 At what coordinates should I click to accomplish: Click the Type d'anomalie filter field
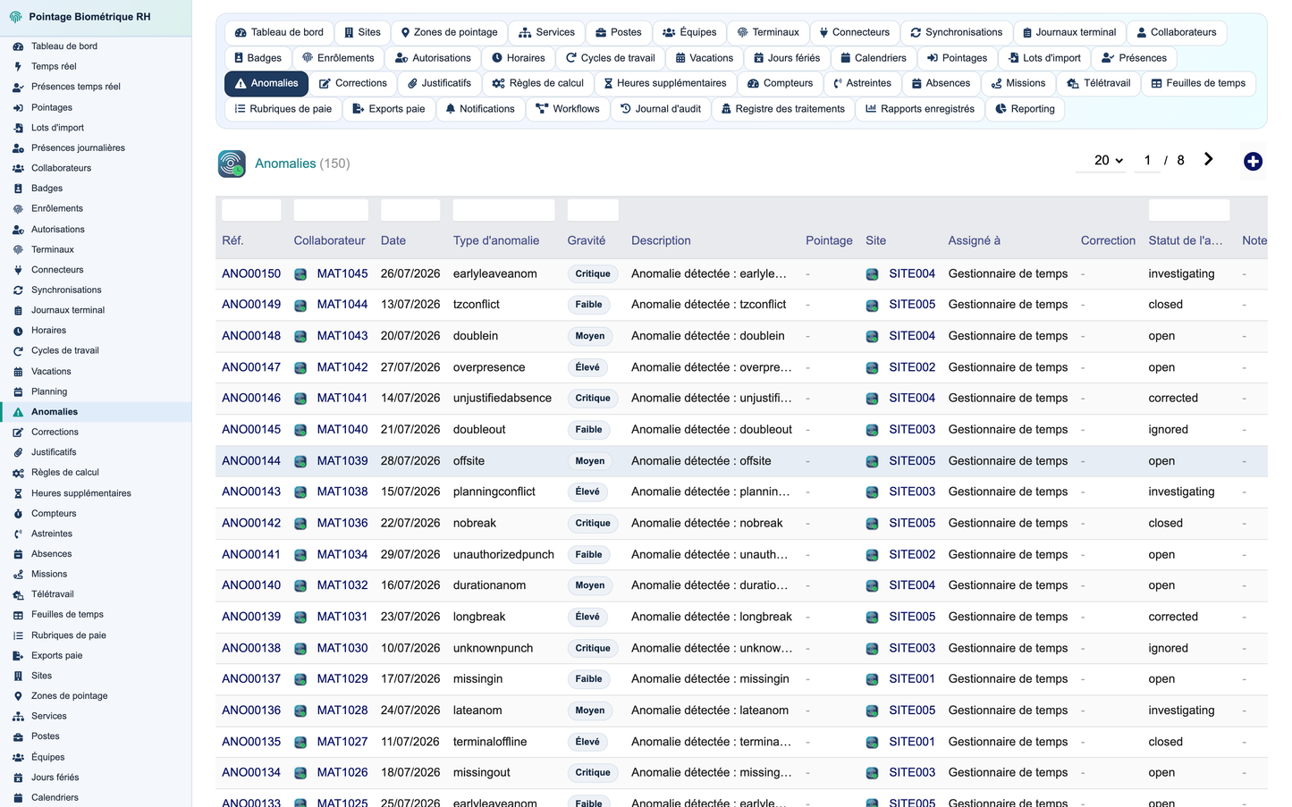(503, 210)
